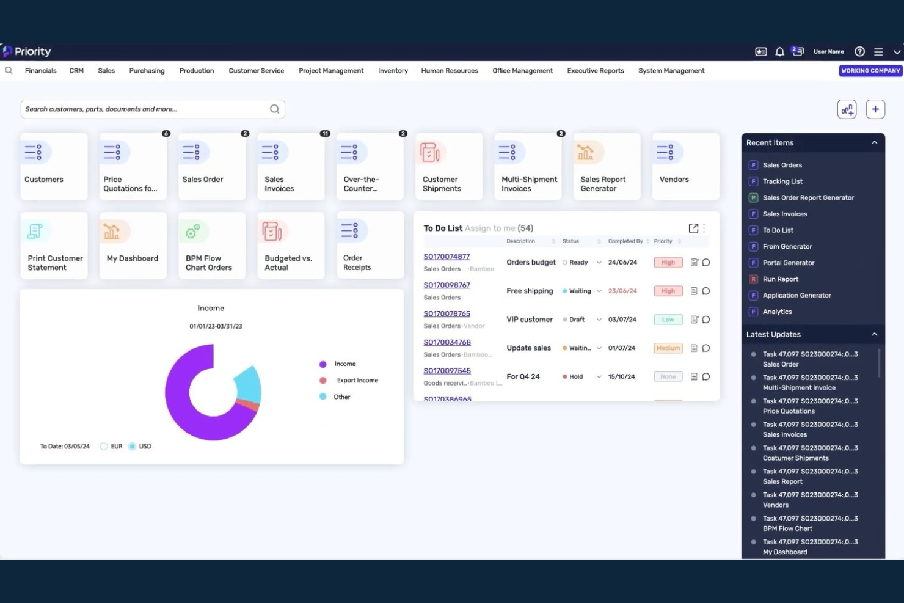Viewport: 904px width, 603px height.
Task: Select the Sales Order tile
Action: (x=211, y=166)
